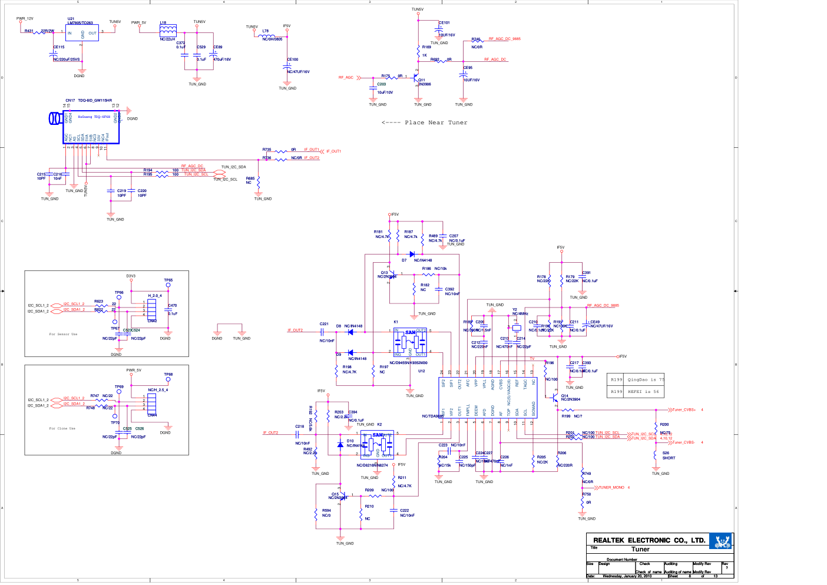Select the 'For Clone Use' note
Viewport: 827px width, 585px height.
[62, 428]
